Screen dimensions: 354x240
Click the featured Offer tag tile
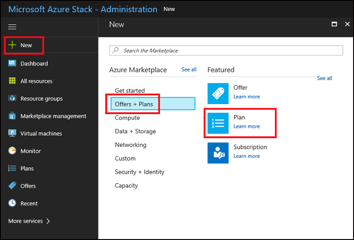tap(218, 94)
